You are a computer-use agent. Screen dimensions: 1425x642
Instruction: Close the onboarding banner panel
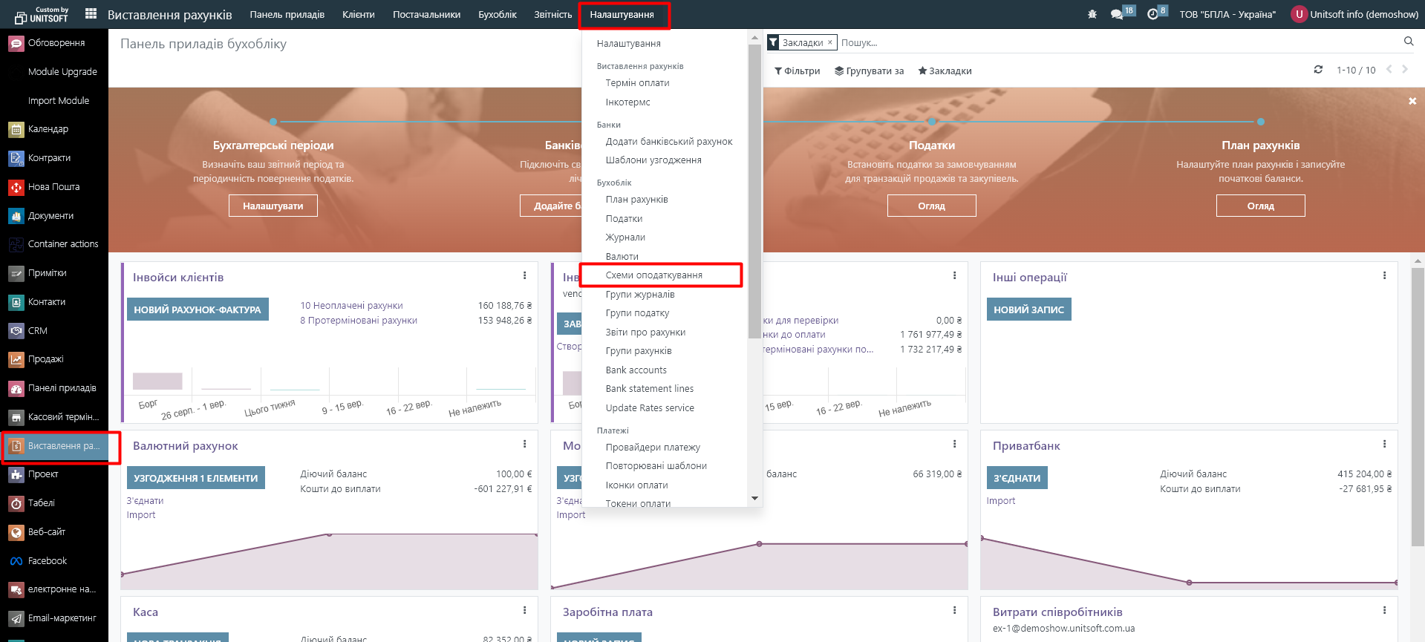coord(1412,101)
